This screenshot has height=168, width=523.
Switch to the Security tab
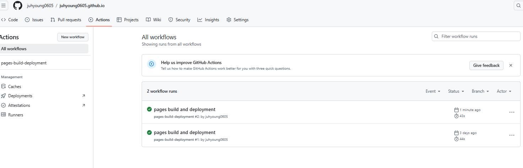(179, 20)
